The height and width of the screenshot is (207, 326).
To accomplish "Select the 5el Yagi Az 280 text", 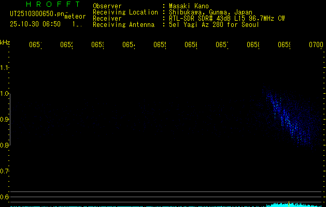I will pos(214,24).
